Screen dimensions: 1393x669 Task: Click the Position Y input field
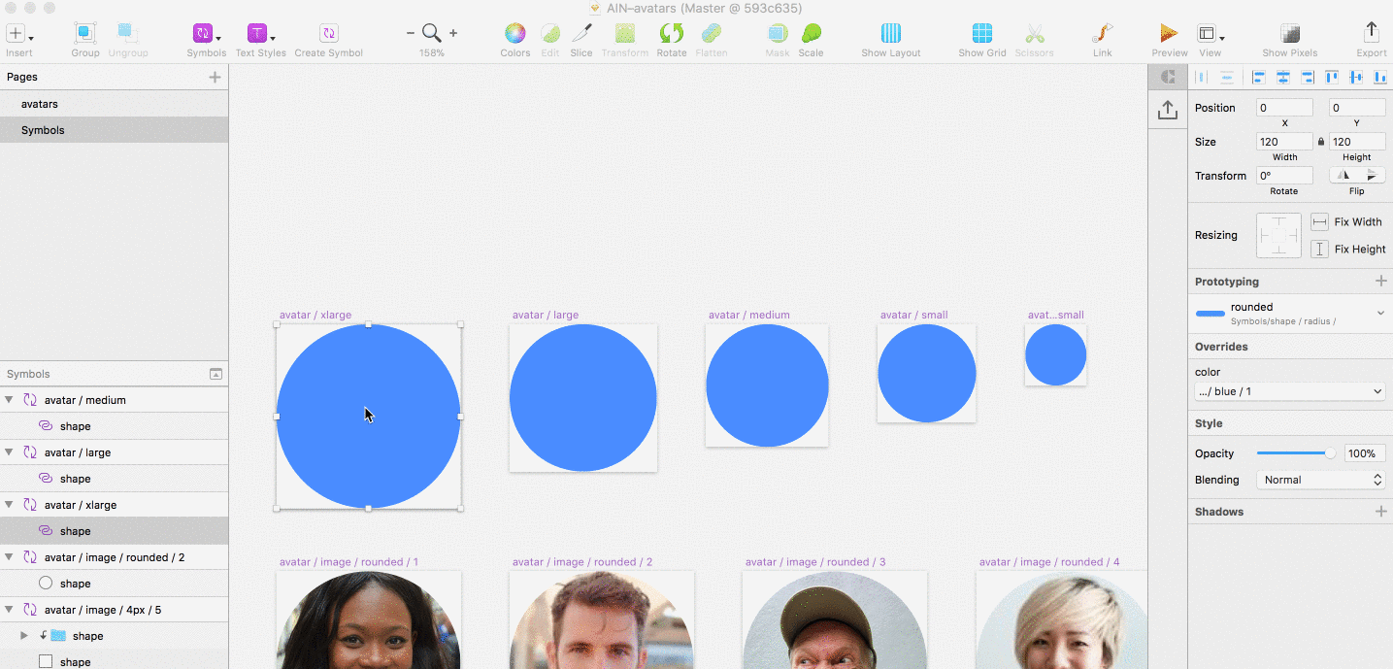1357,108
